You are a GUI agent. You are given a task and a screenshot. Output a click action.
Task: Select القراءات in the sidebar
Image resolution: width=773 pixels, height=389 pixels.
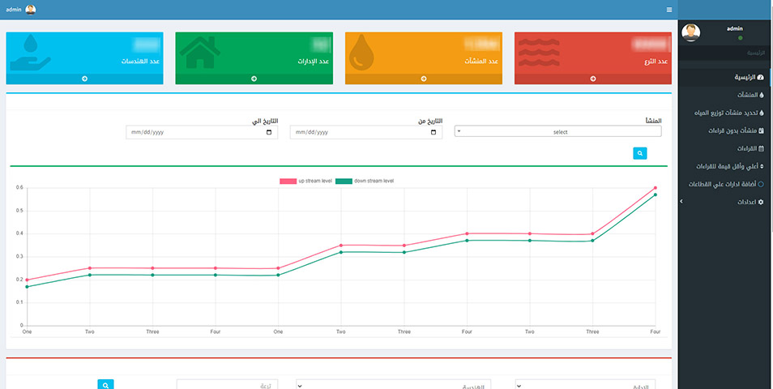coord(750,148)
